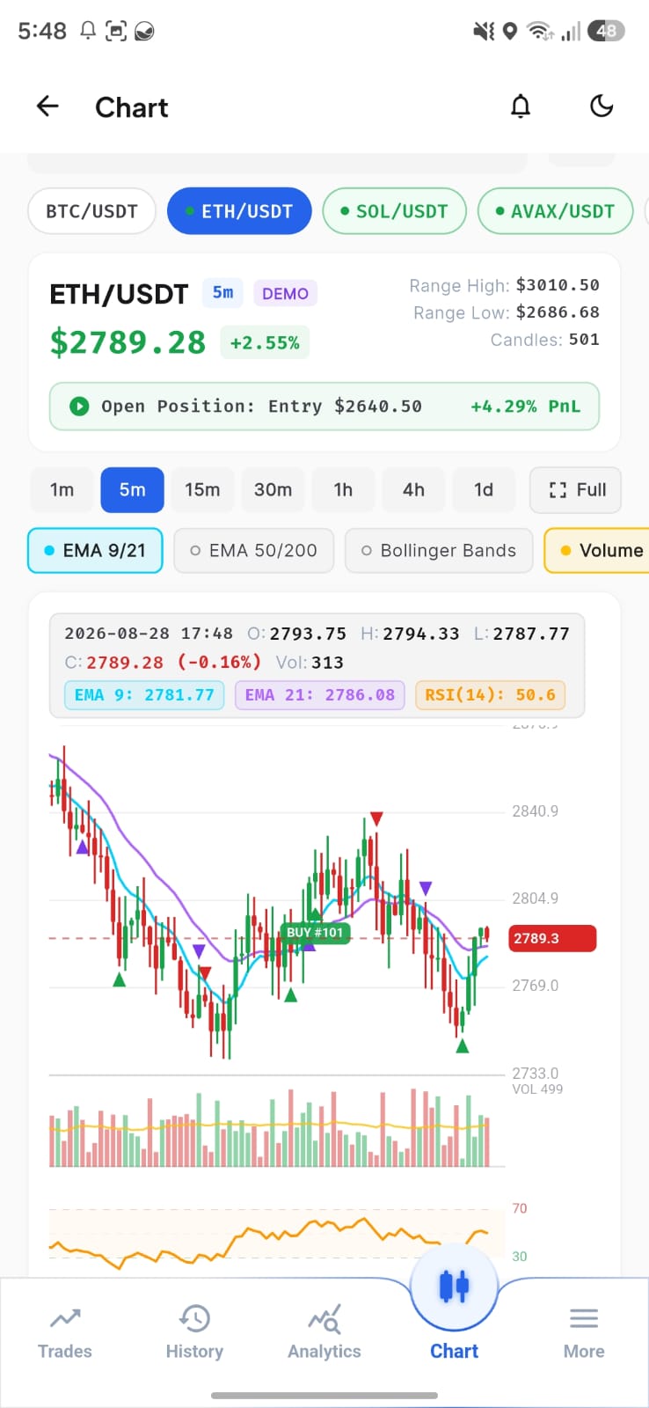Tap the red sell triangle near chart peak
Viewport: 649px width, 1408px height.
point(376,819)
